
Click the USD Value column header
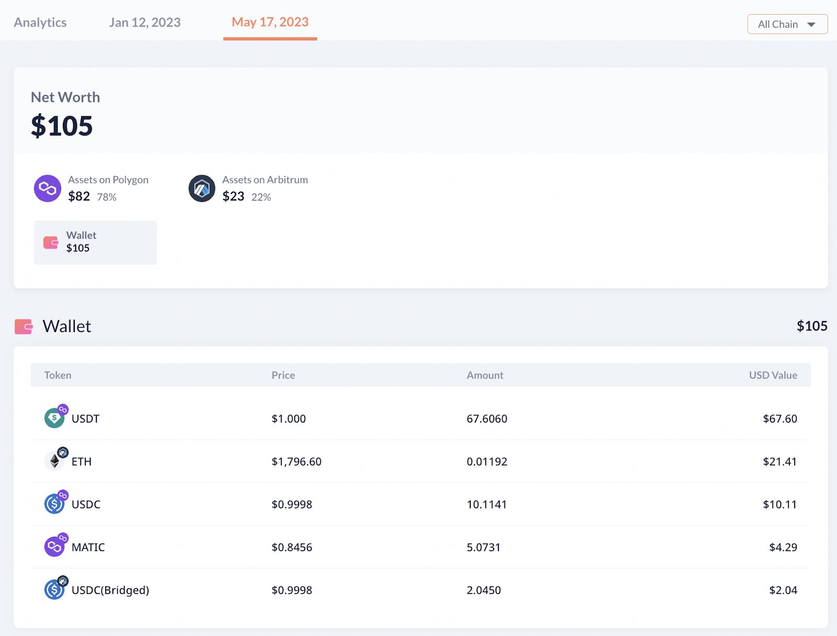pyautogui.click(x=773, y=375)
